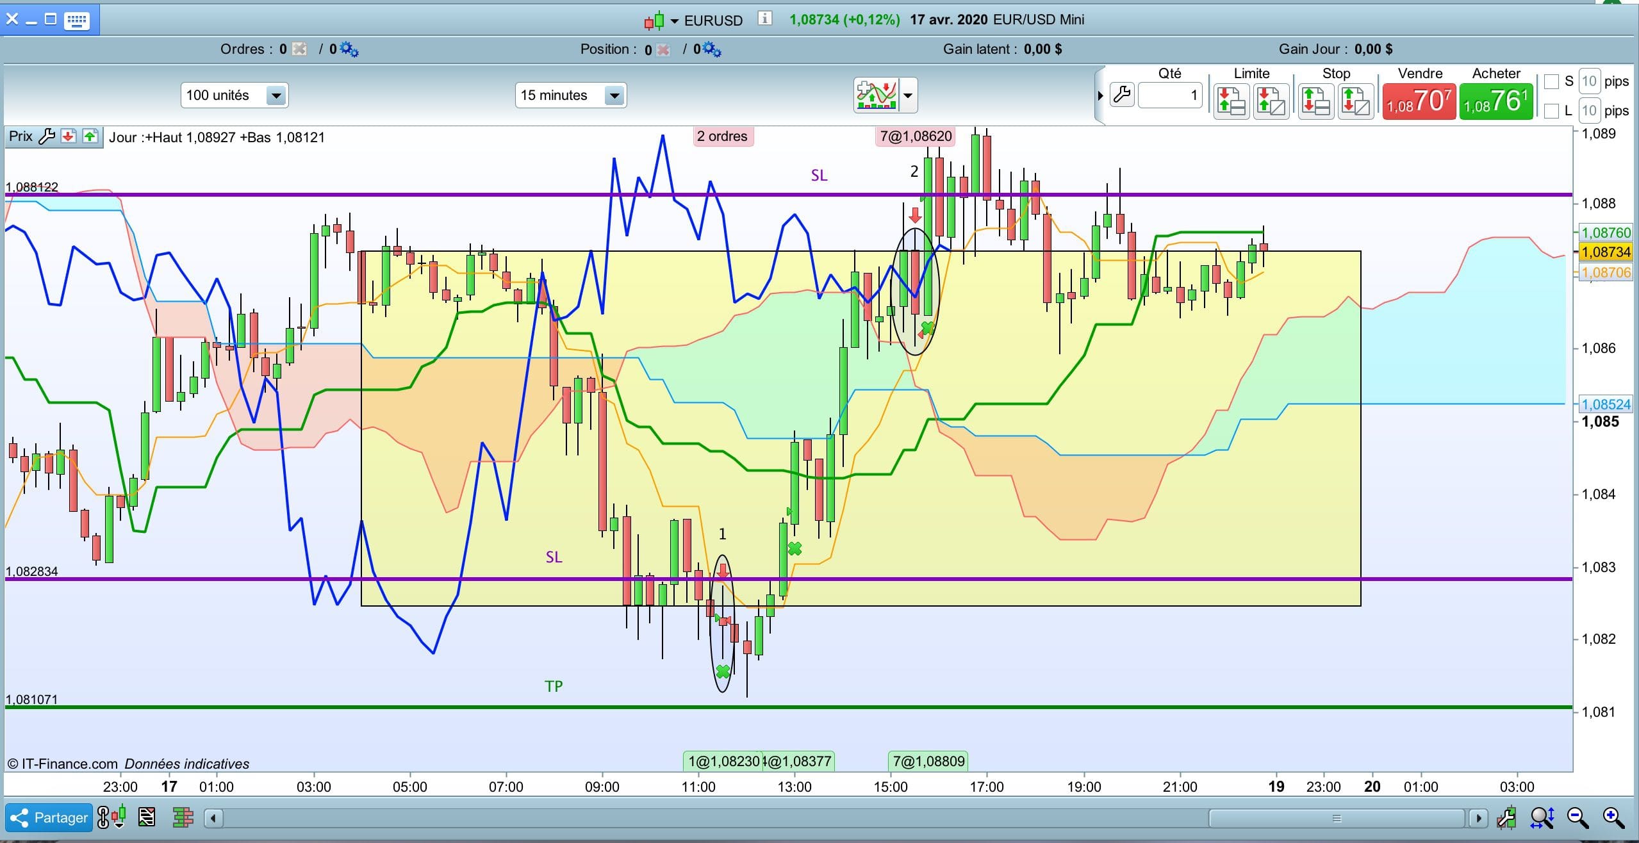
Task: Click the second Stop order icon
Action: (x=1355, y=101)
